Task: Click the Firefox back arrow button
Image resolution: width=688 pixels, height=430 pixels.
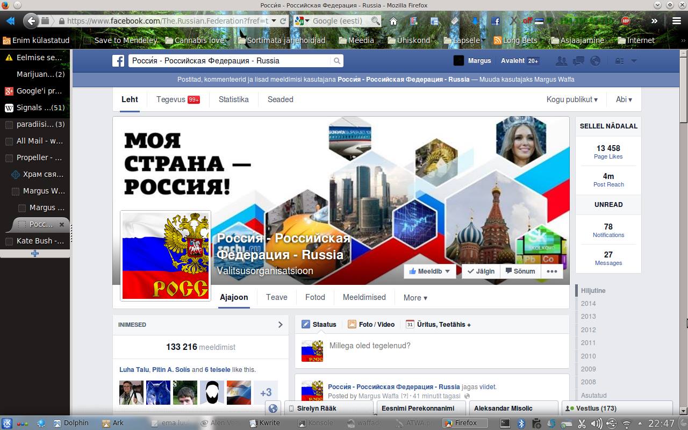Action: coord(31,21)
